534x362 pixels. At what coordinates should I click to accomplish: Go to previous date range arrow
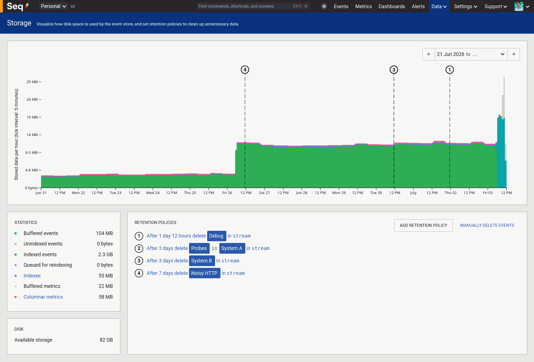click(429, 54)
